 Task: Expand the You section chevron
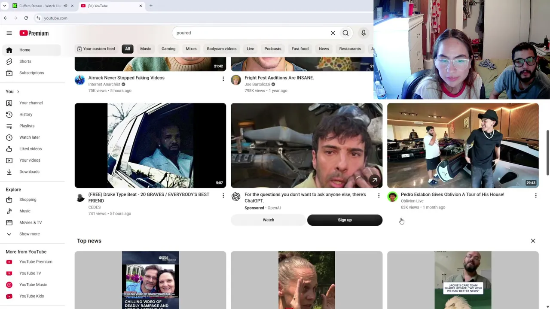[x=18, y=91]
